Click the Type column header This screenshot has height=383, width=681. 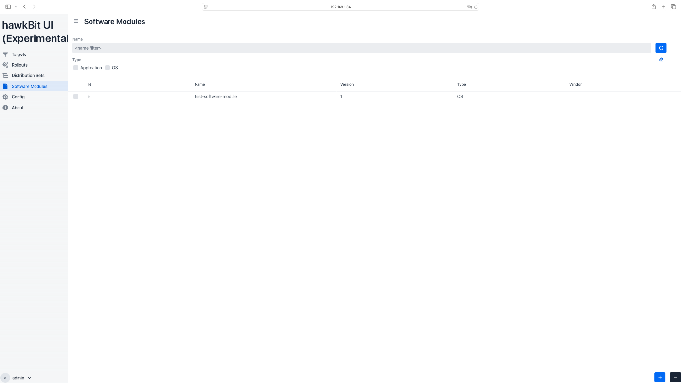point(462,84)
